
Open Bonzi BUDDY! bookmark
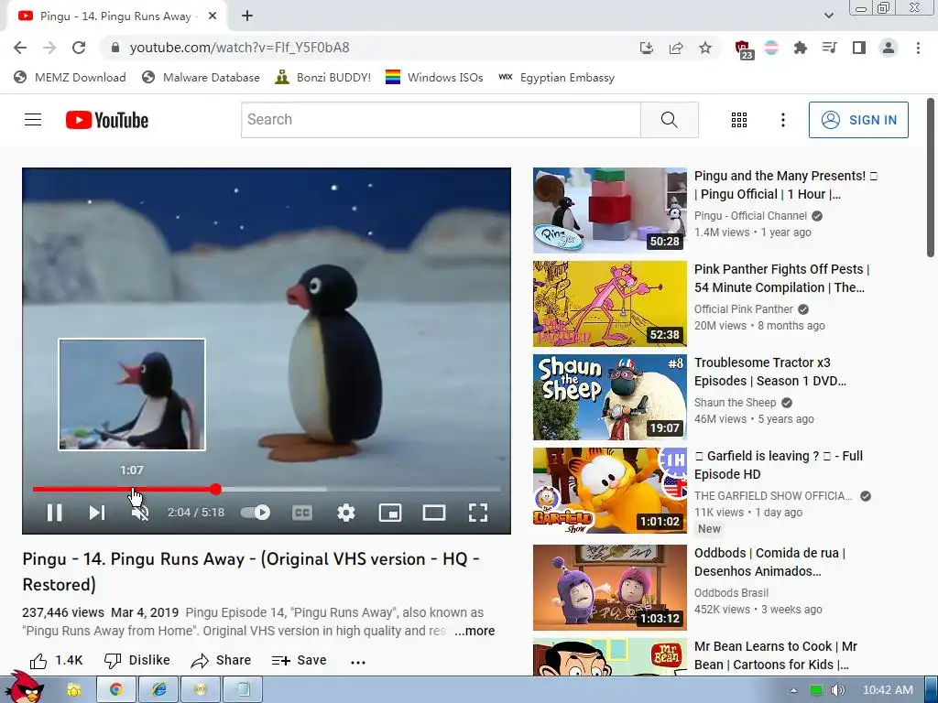point(323,77)
